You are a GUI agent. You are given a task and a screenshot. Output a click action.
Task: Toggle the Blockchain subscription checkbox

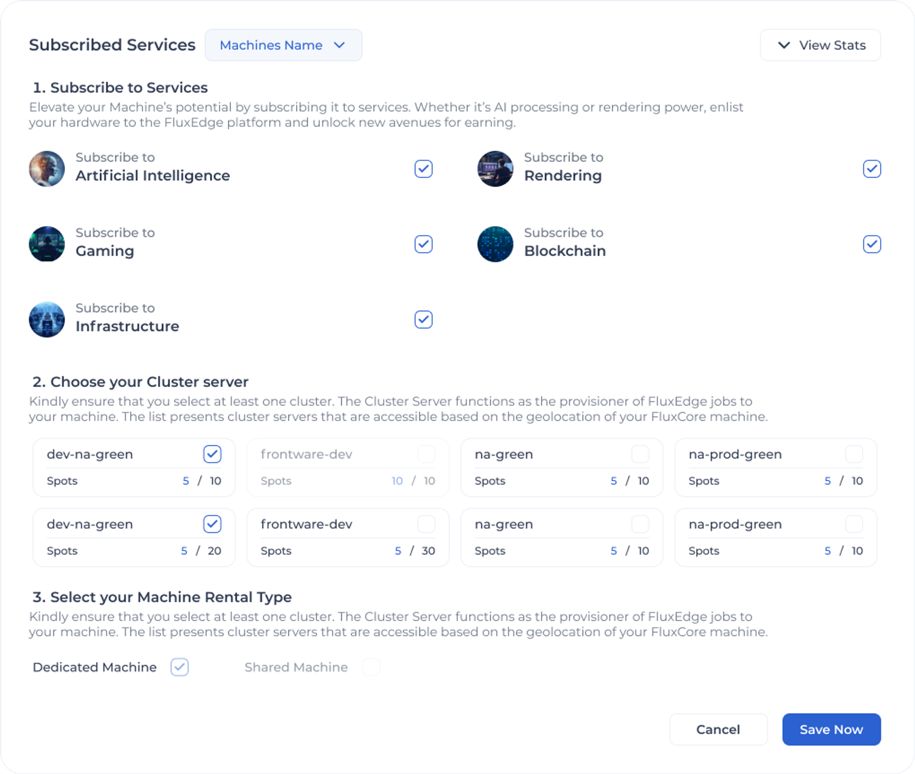point(872,244)
